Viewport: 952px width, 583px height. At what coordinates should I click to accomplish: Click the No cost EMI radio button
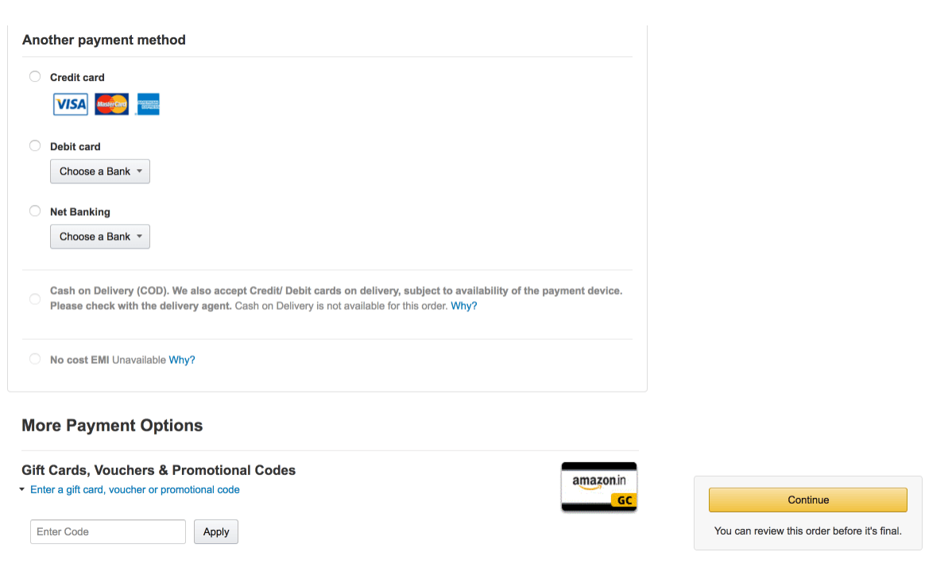[x=35, y=359]
